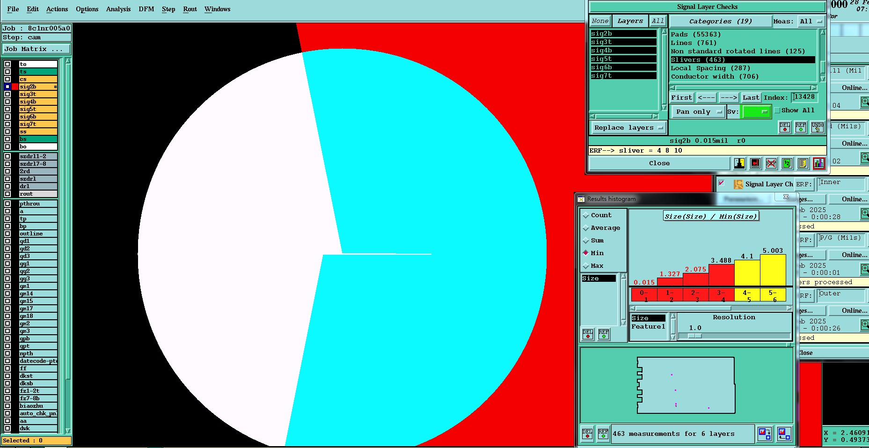The image size is (869, 448).
Task: Select the Average radio option
Action: click(x=586, y=228)
